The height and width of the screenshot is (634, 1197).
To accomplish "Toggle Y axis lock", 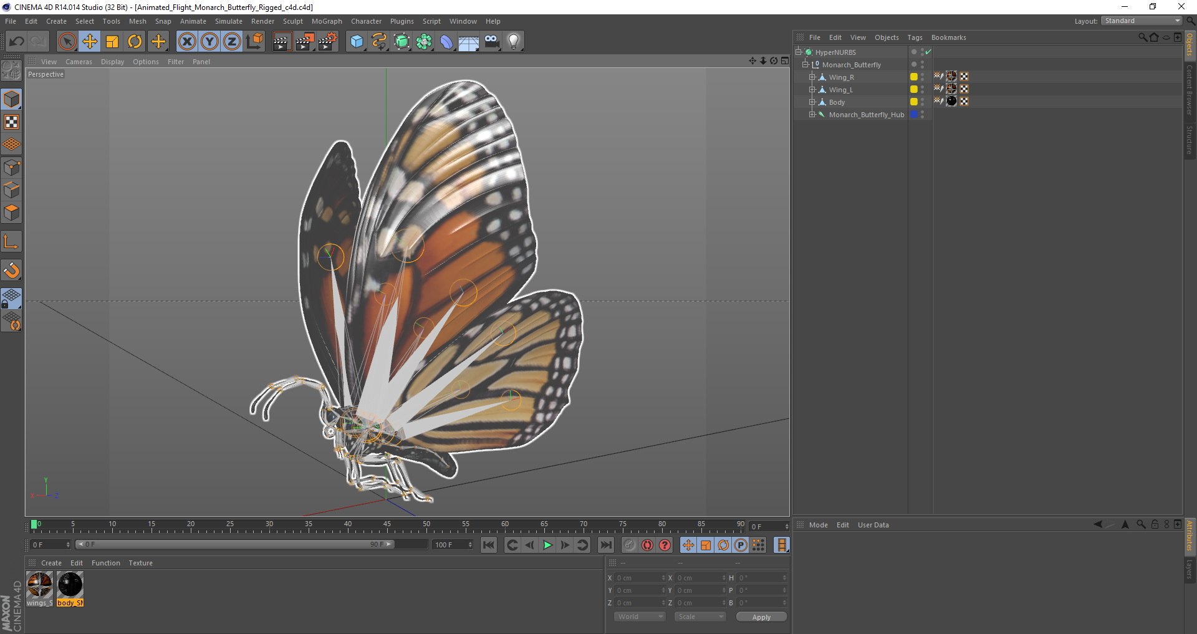I will pyautogui.click(x=209, y=42).
